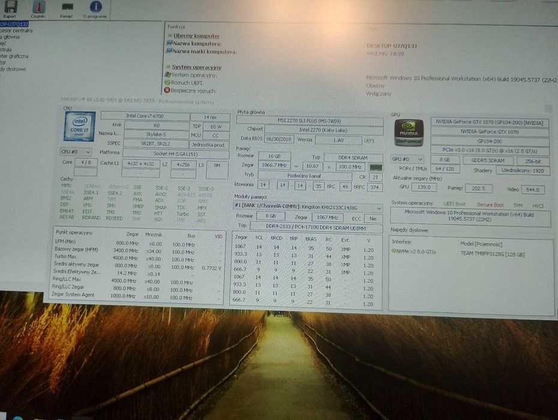
Task: Select DESKTOP-UJ7Q13J root tree node
Action: (x=14, y=24)
